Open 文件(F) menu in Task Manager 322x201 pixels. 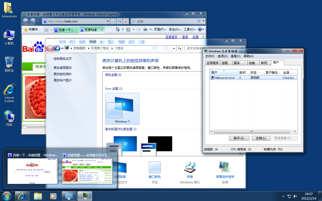pyautogui.click(x=210, y=56)
